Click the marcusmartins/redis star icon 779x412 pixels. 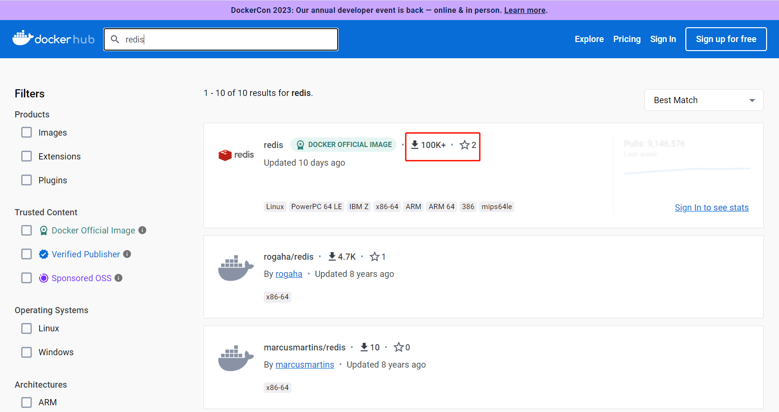pos(399,347)
